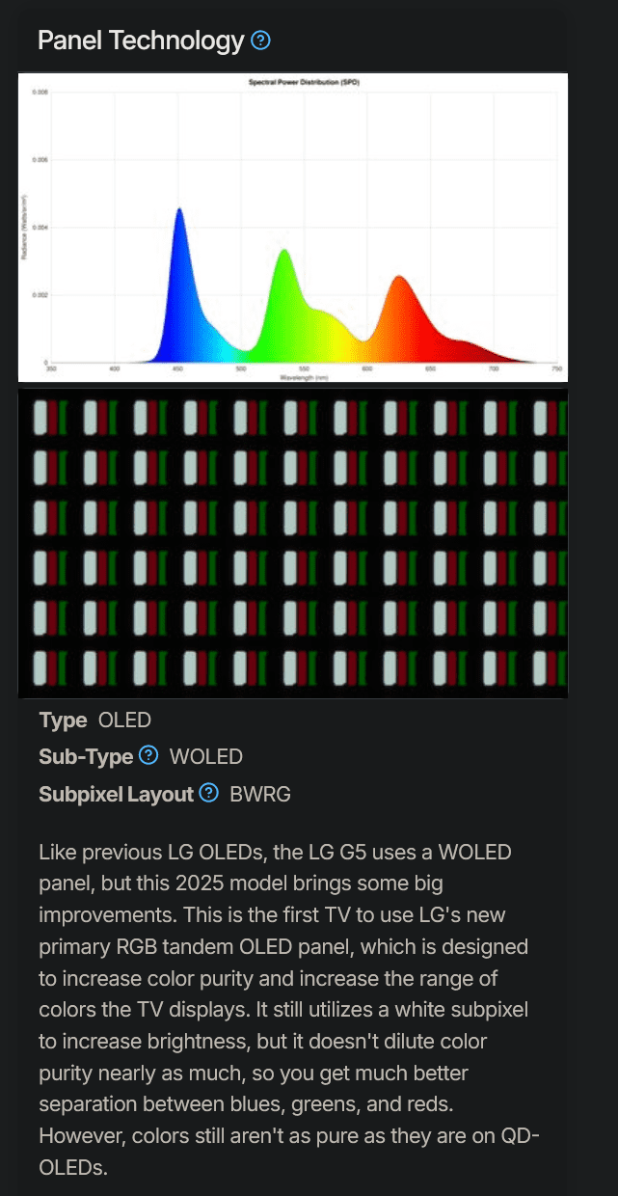The width and height of the screenshot is (618, 1196).
Task: Open the Spectral Power Distribution graph image
Action: (x=293, y=228)
